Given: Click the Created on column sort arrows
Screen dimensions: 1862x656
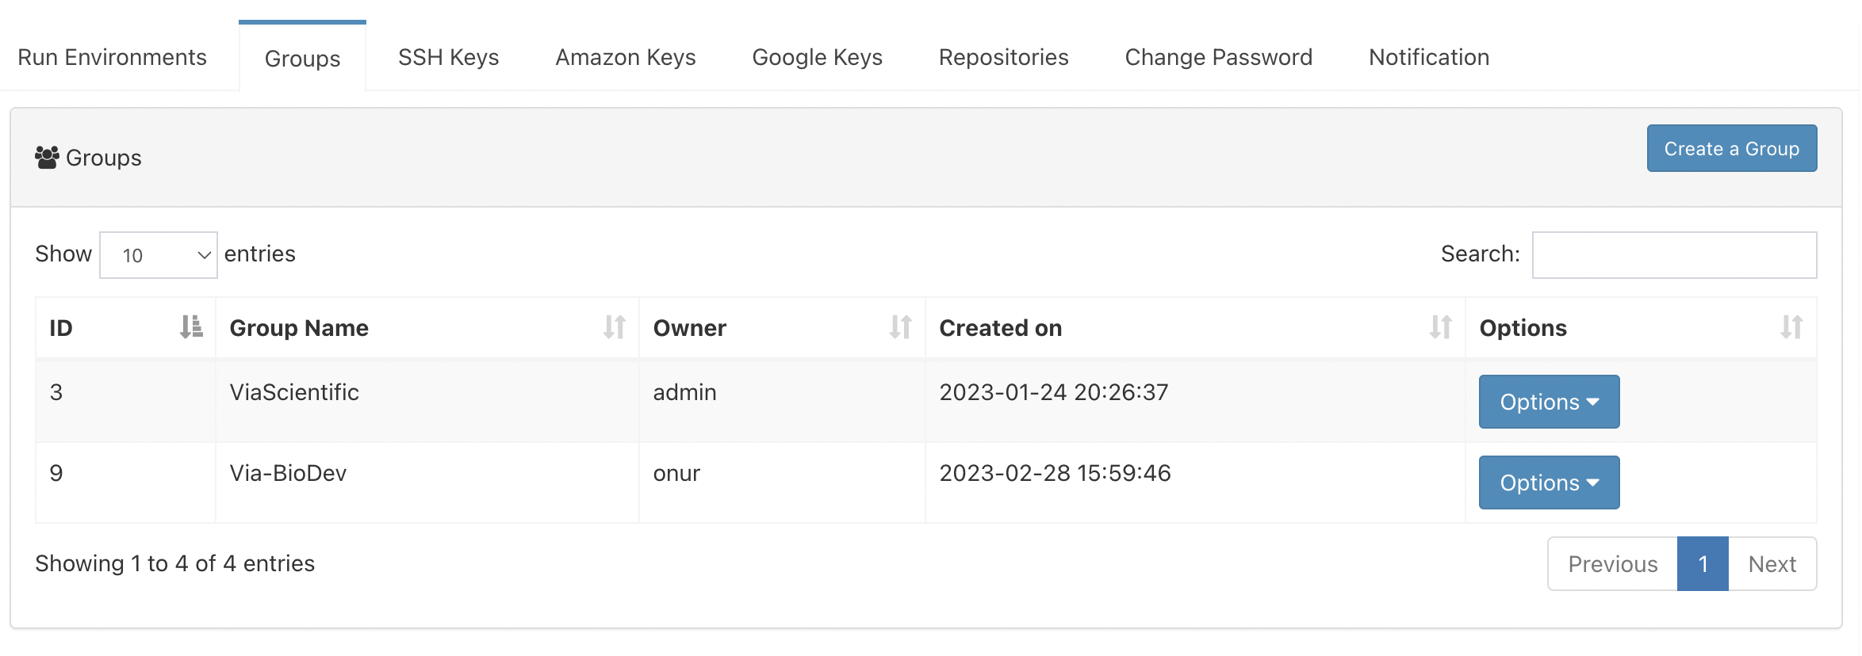Looking at the screenshot, I should tap(1440, 327).
